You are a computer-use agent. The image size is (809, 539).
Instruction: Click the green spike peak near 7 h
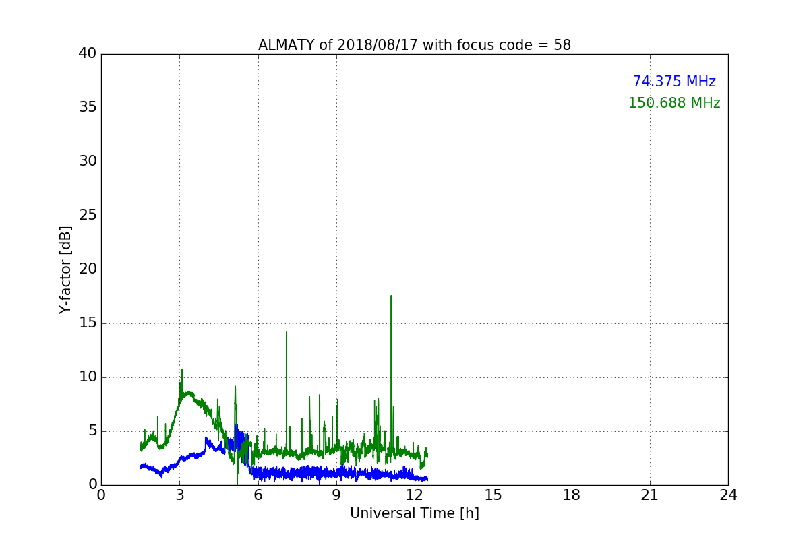click(287, 333)
